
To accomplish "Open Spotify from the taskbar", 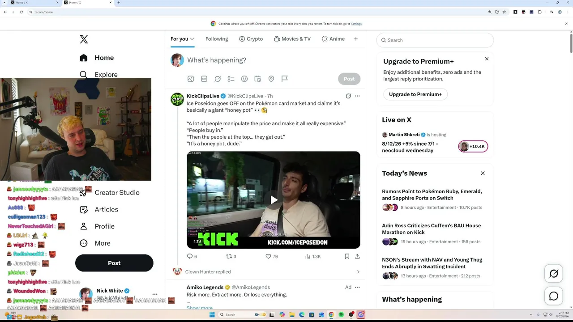I will [x=341, y=315].
